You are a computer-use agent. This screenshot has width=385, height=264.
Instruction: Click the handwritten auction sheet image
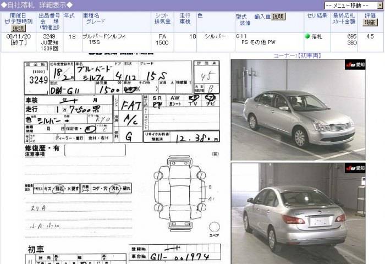tap(122, 158)
